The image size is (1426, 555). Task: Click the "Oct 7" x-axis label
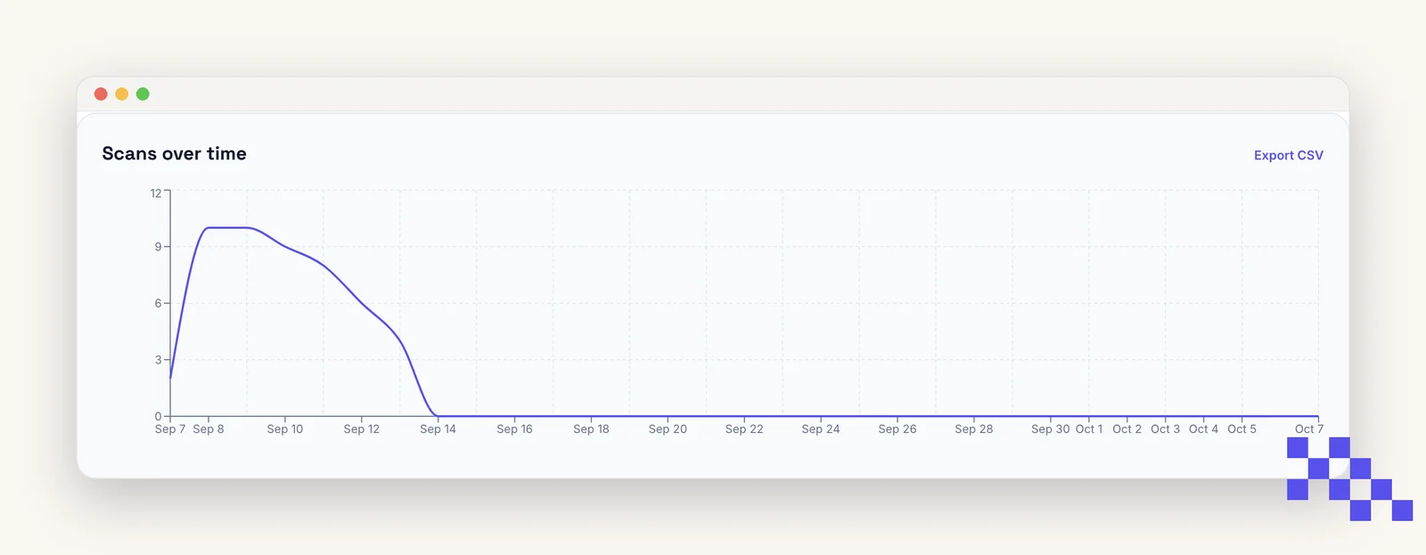(1309, 428)
